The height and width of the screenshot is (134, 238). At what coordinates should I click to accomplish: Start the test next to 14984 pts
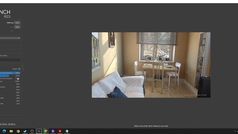[x=17, y=23]
